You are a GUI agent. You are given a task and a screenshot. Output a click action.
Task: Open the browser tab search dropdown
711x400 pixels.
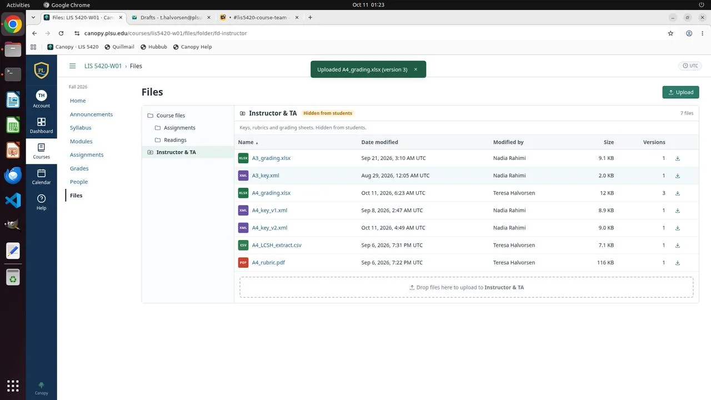coord(33,18)
